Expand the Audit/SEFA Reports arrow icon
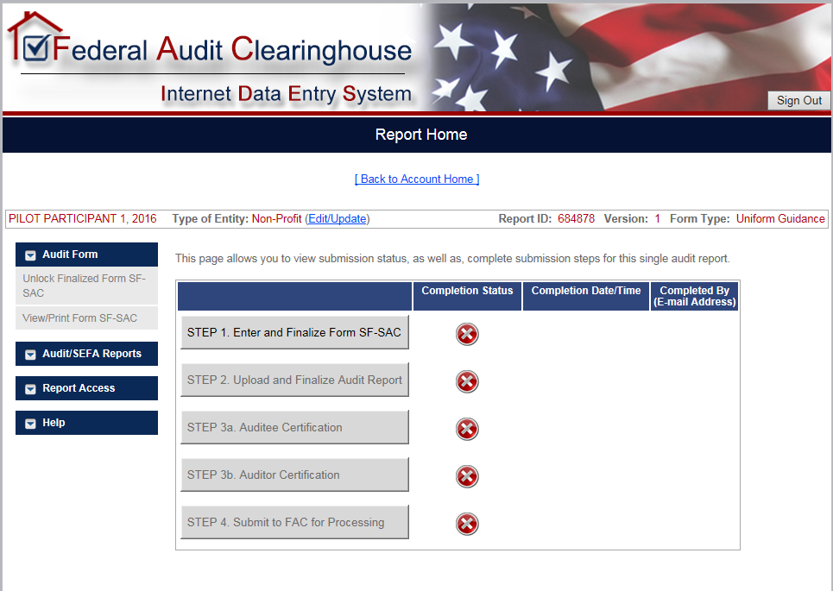 [x=30, y=355]
